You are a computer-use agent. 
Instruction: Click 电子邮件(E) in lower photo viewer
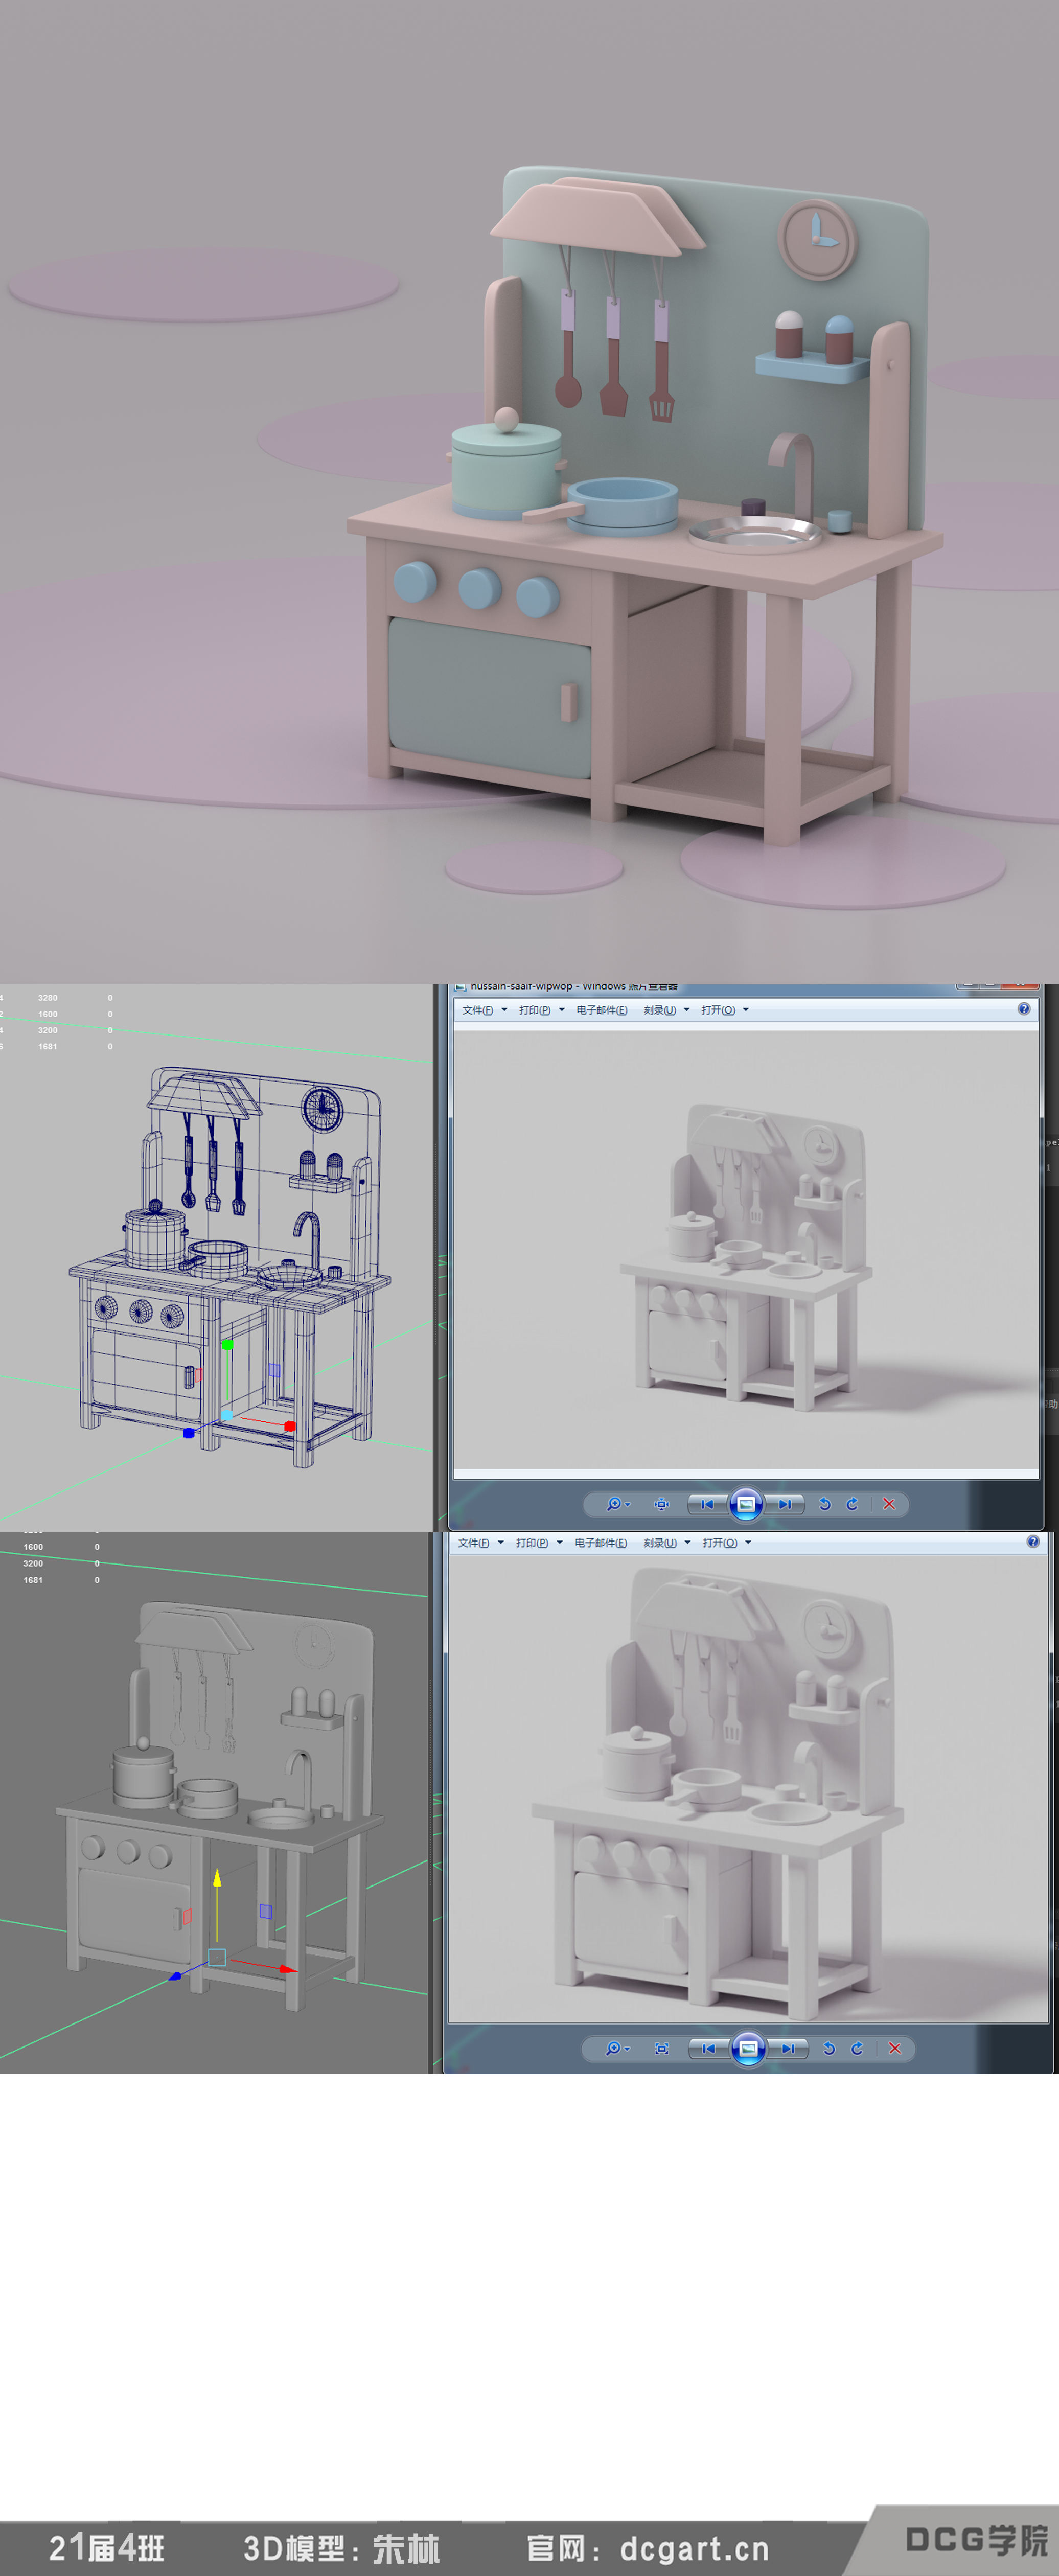coord(601,1543)
